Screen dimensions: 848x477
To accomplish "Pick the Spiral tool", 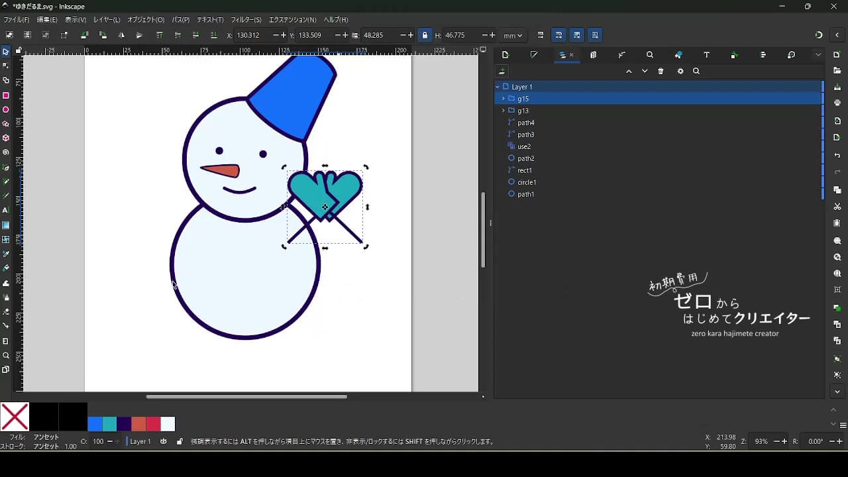I will pos(6,152).
